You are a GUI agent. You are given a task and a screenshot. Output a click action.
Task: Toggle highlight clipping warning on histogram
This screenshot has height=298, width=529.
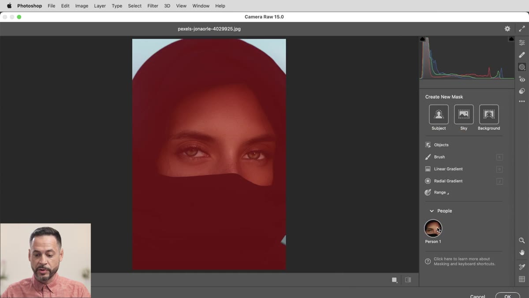coord(511,39)
